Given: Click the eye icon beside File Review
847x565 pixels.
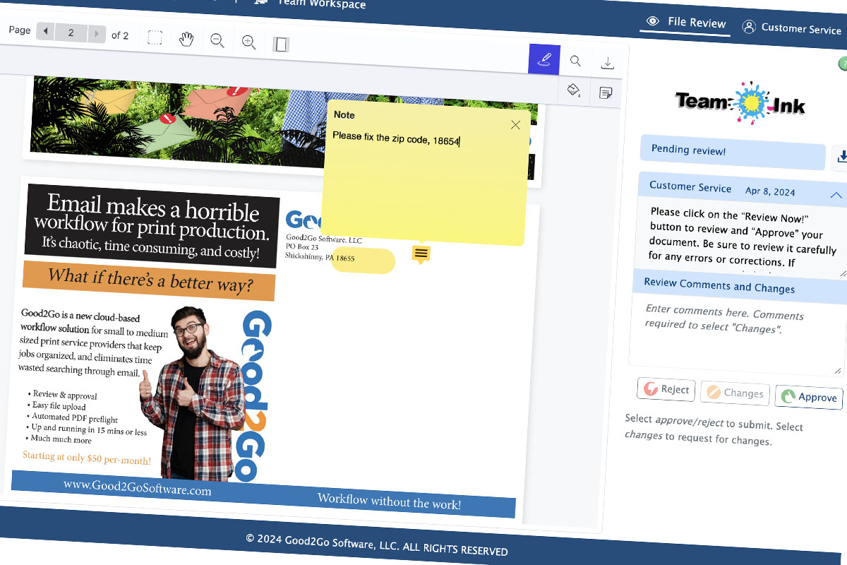Looking at the screenshot, I should pos(653,20).
